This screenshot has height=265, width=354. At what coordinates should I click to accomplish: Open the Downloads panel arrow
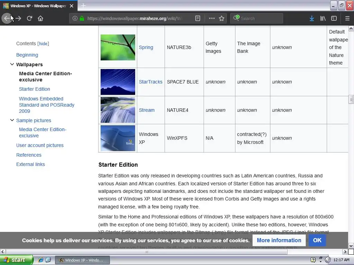coord(312,18)
